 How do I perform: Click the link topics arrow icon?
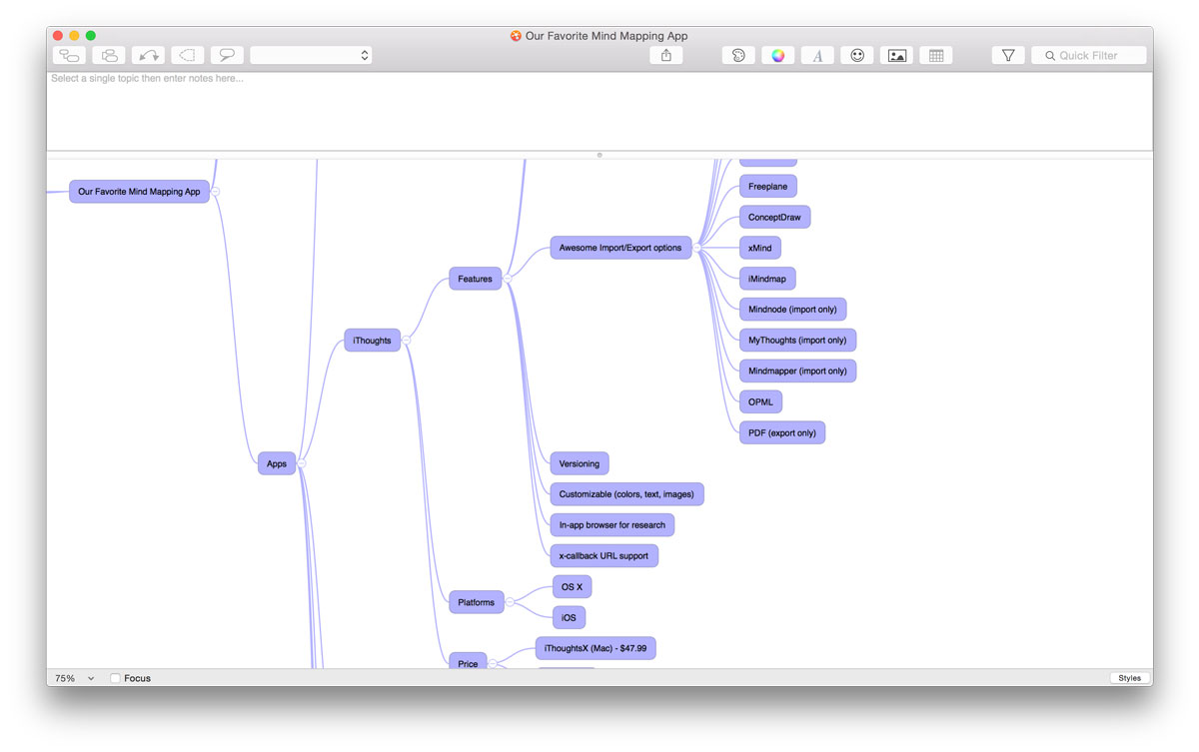point(149,56)
